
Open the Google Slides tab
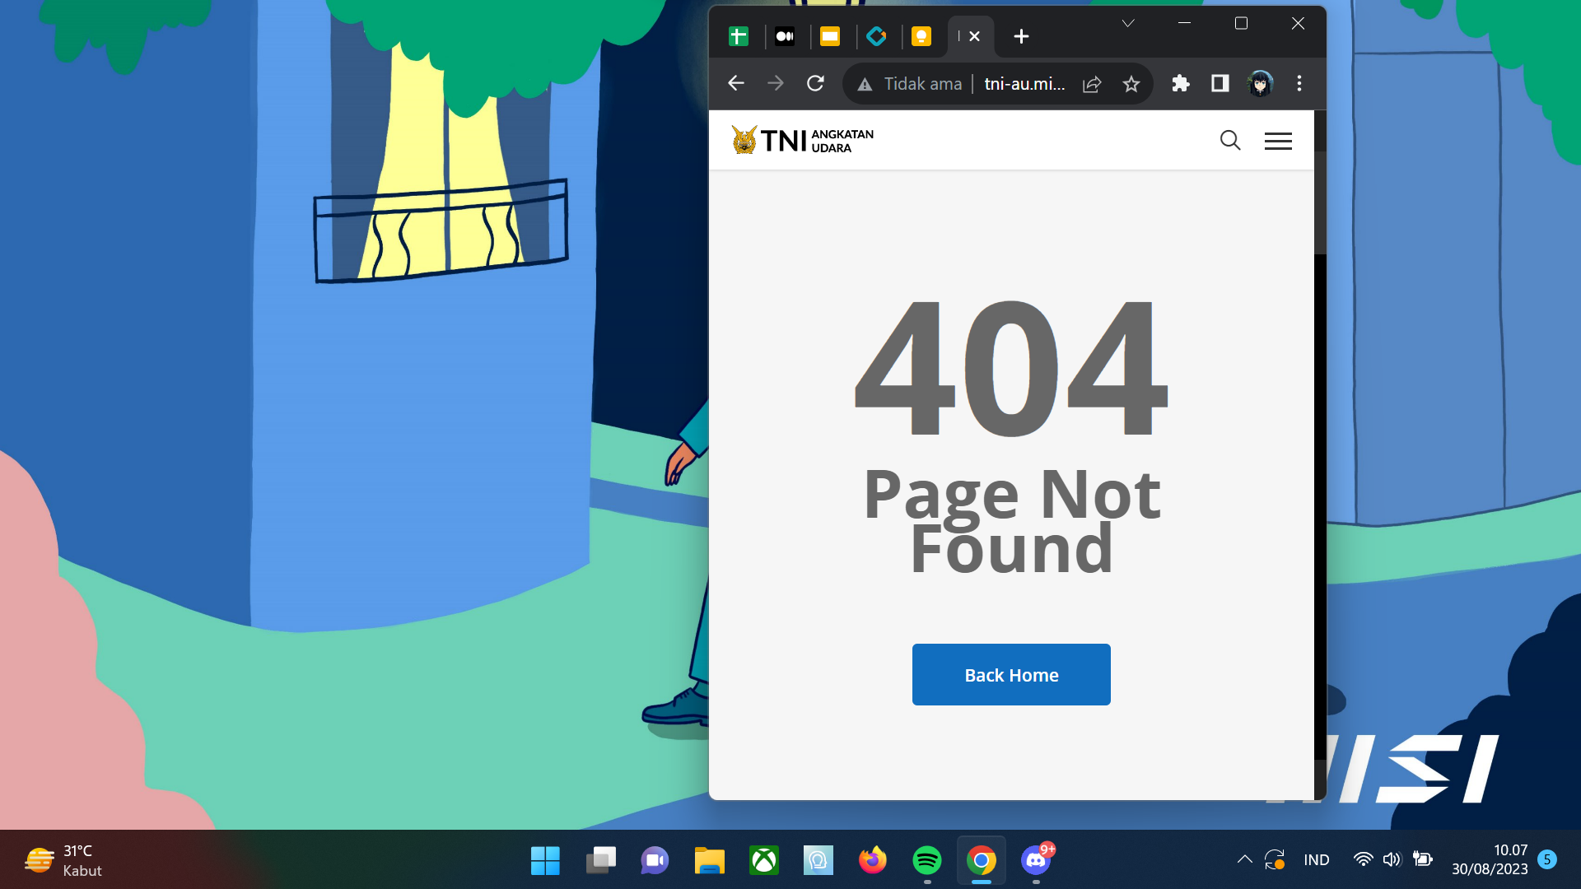(x=830, y=36)
